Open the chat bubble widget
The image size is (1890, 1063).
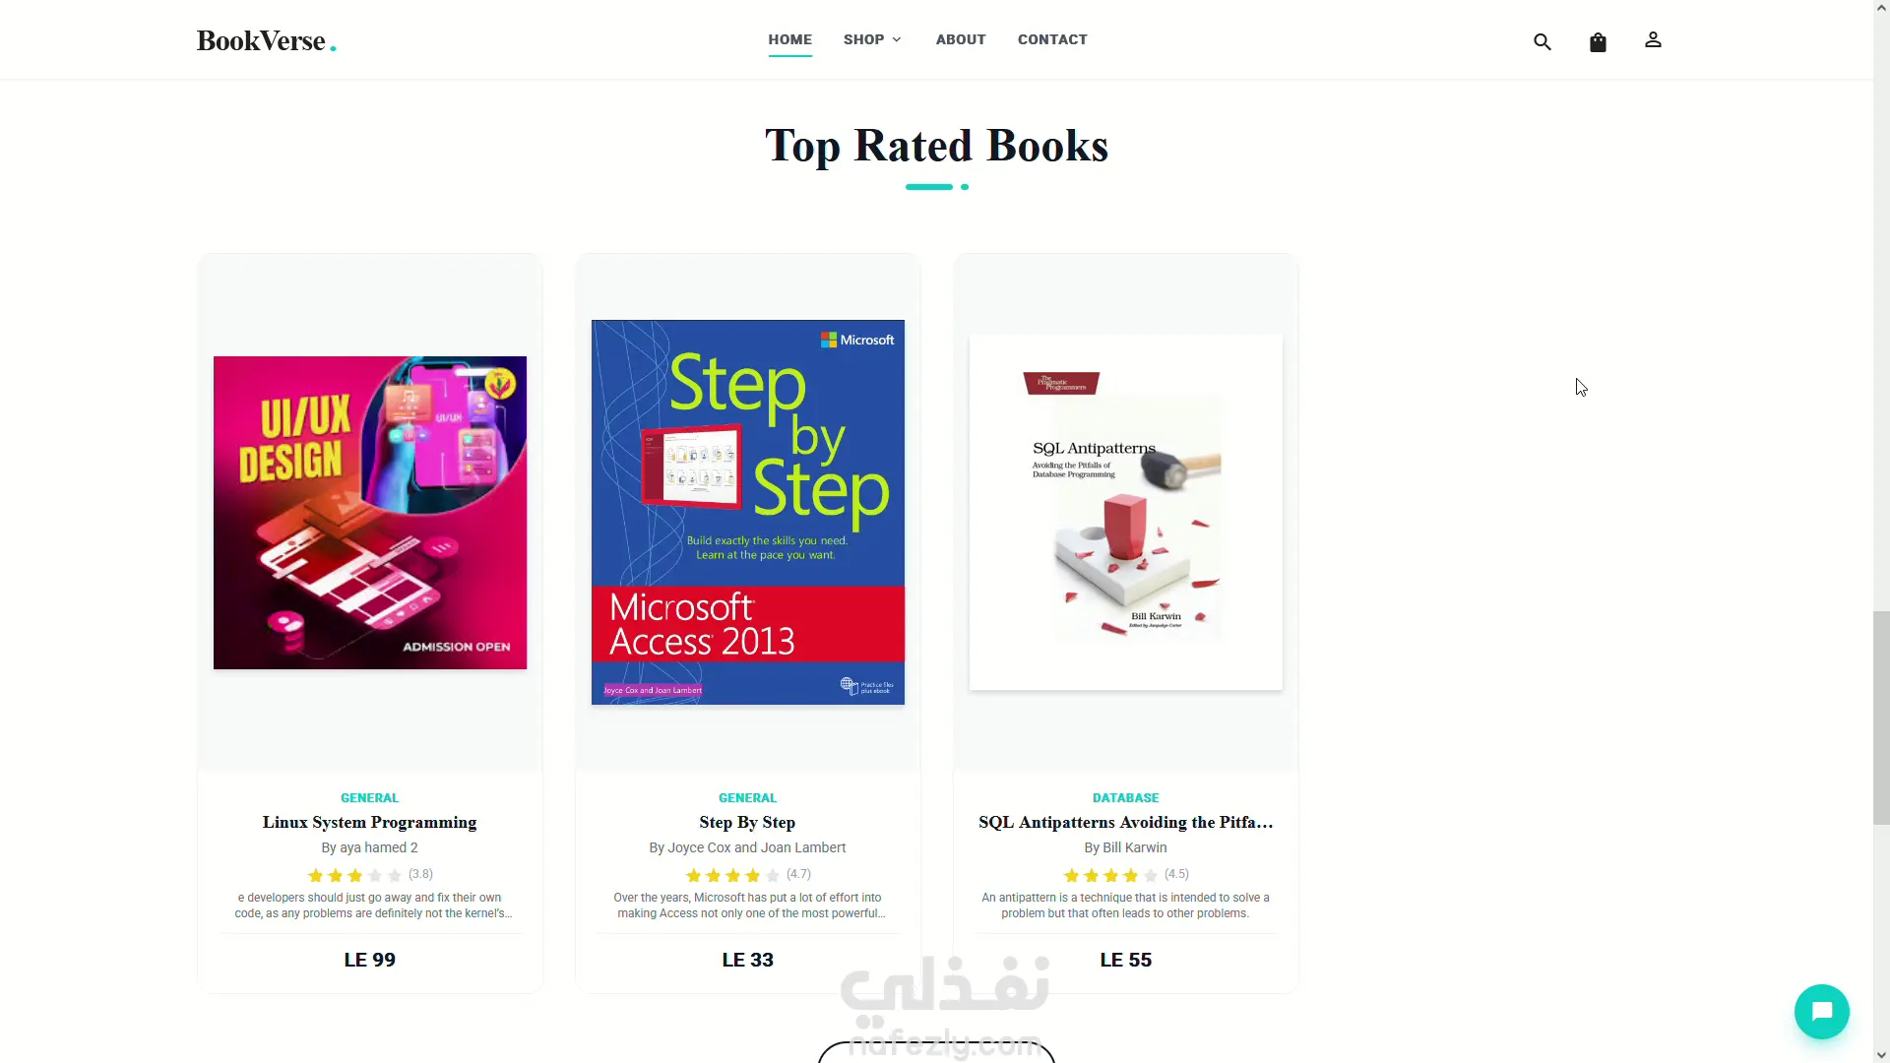click(1821, 1011)
